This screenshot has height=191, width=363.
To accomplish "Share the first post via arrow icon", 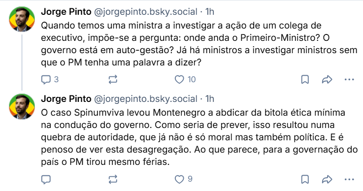I will 327,80.
